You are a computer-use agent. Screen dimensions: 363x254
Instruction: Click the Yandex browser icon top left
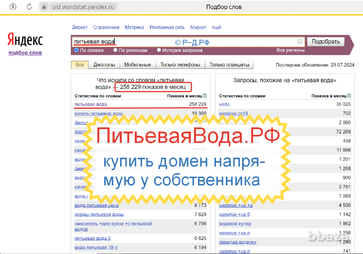point(13,6)
